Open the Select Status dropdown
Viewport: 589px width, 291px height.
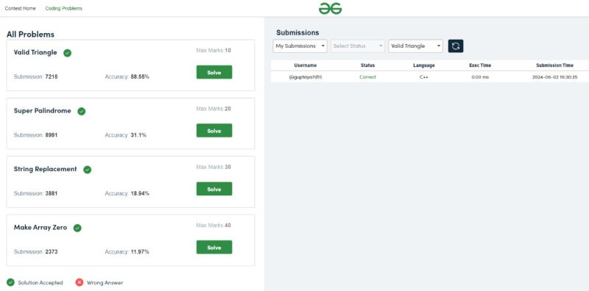point(358,46)
